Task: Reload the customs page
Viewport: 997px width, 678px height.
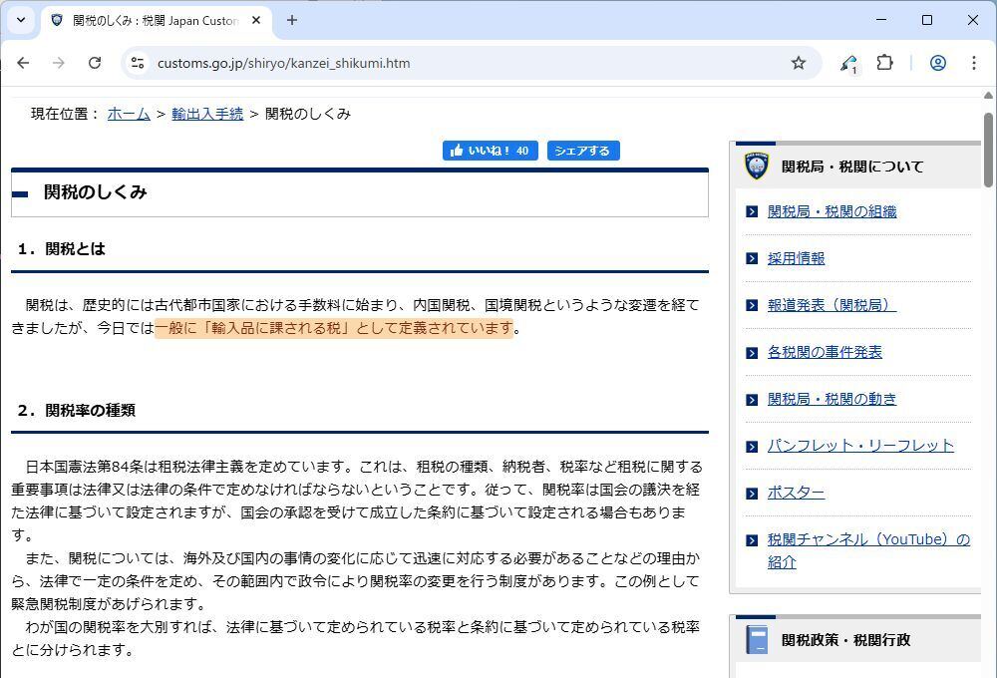Action: tap(95, 63)
